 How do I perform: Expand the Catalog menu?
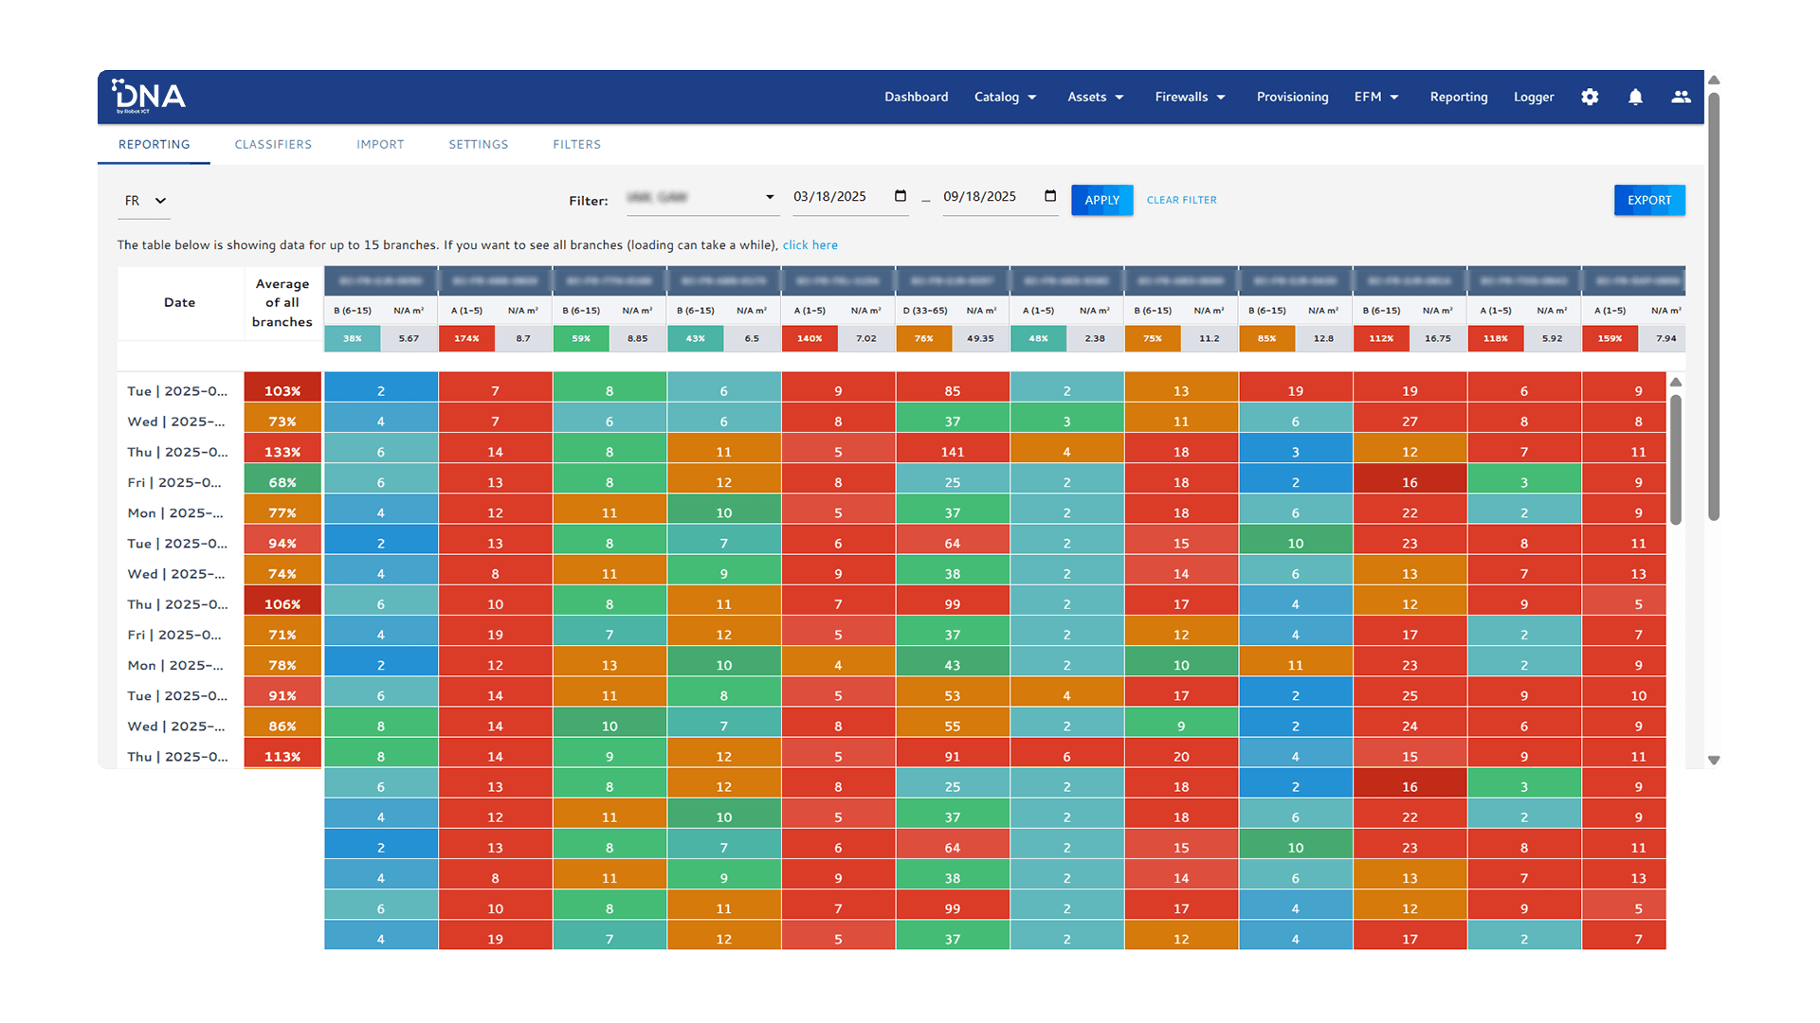point(1005,97)
